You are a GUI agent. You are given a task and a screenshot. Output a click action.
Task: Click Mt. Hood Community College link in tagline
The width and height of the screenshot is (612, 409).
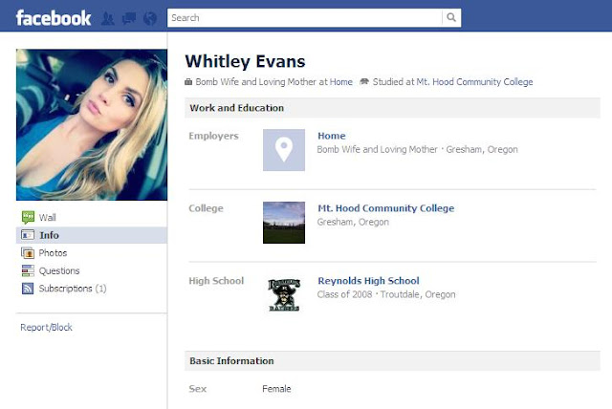pyautogui.click(x=474, y=82)
